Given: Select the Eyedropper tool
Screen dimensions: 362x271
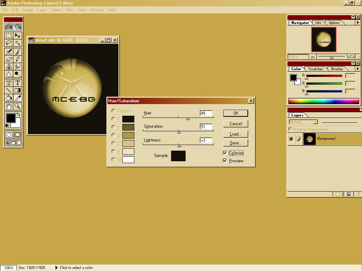Looking at the screenshot, I should coord(17,98).
